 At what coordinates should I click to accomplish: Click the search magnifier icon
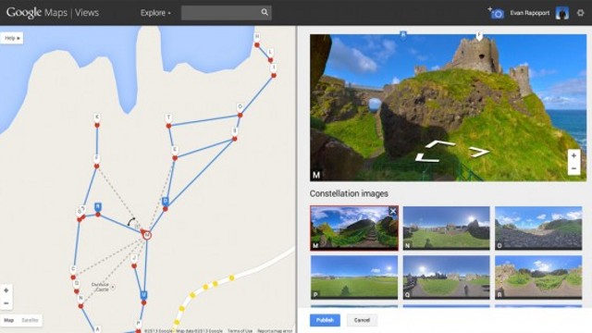click(x=265, y=12)
